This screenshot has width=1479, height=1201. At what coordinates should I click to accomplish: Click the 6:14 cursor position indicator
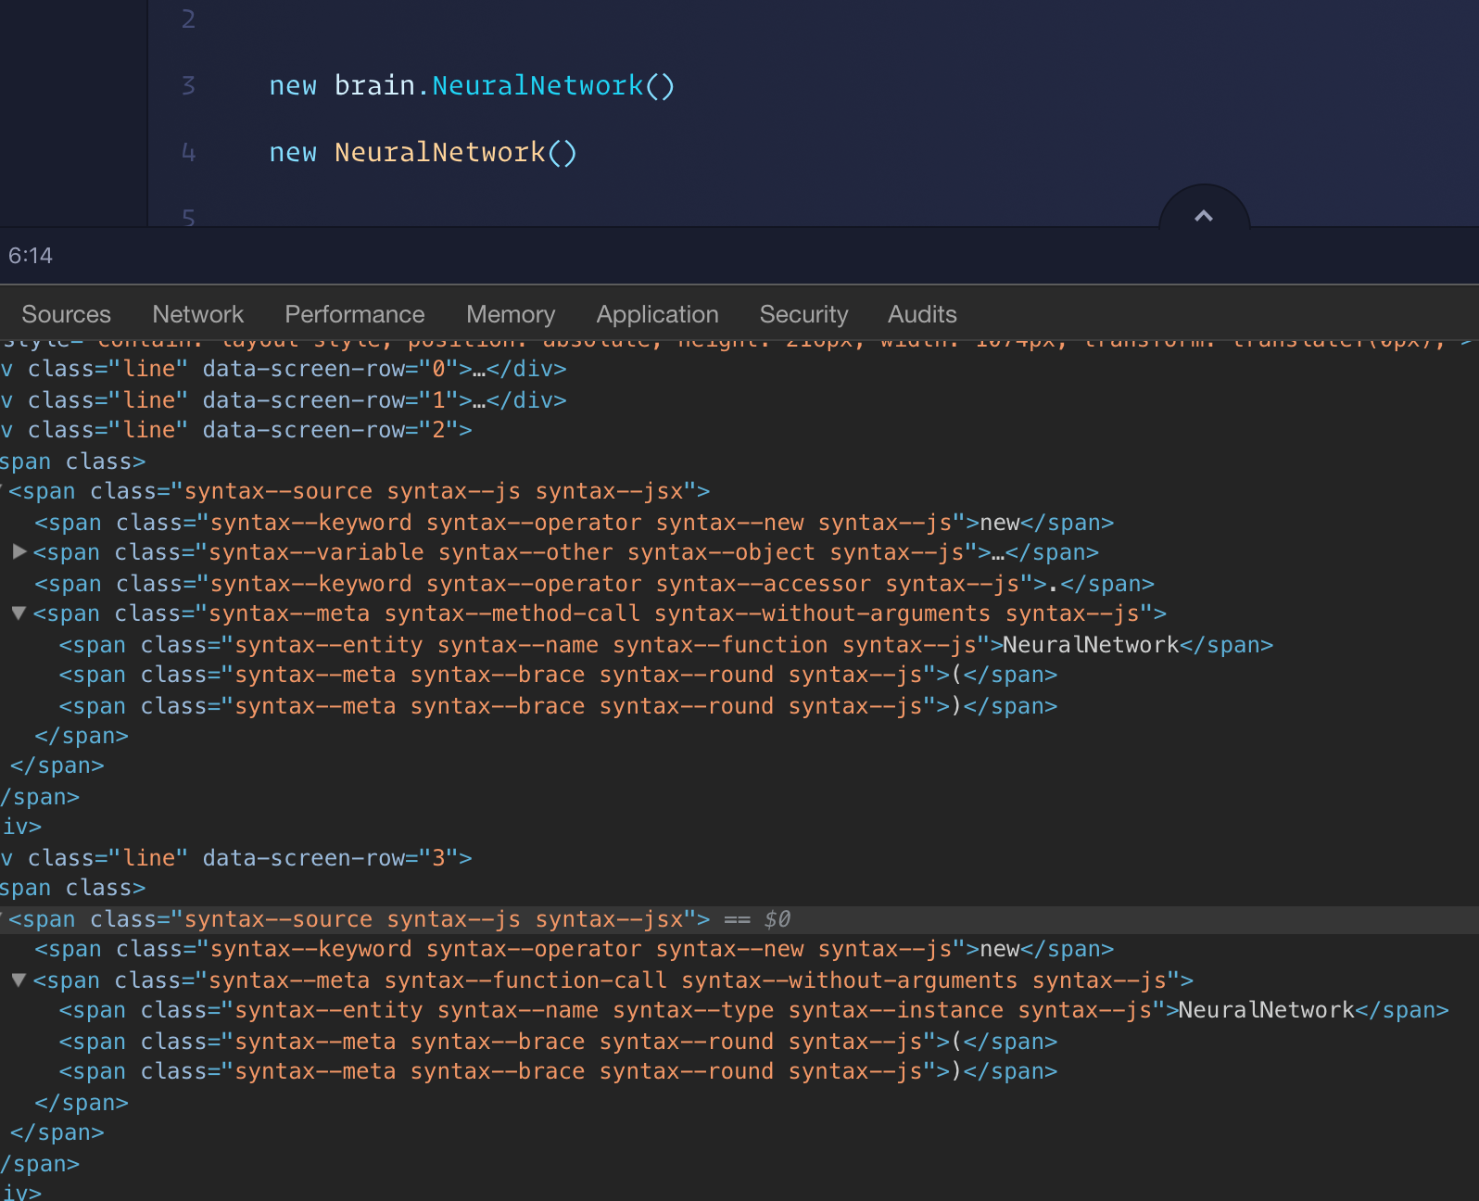coord(31,256)
